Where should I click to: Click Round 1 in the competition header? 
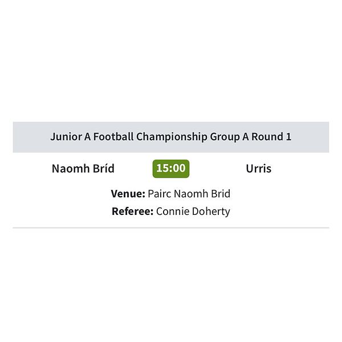click(x=271, y=137)
